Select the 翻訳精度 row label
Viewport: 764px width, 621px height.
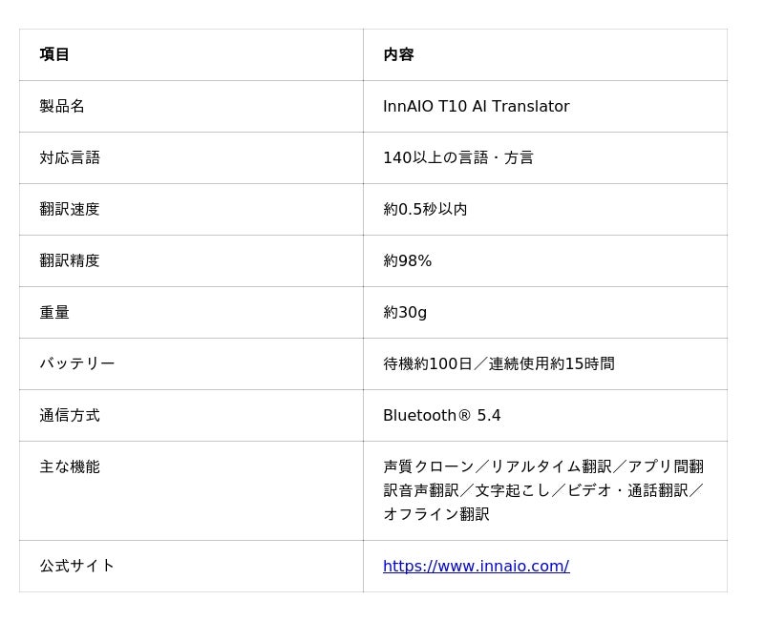tap(70, 260)
